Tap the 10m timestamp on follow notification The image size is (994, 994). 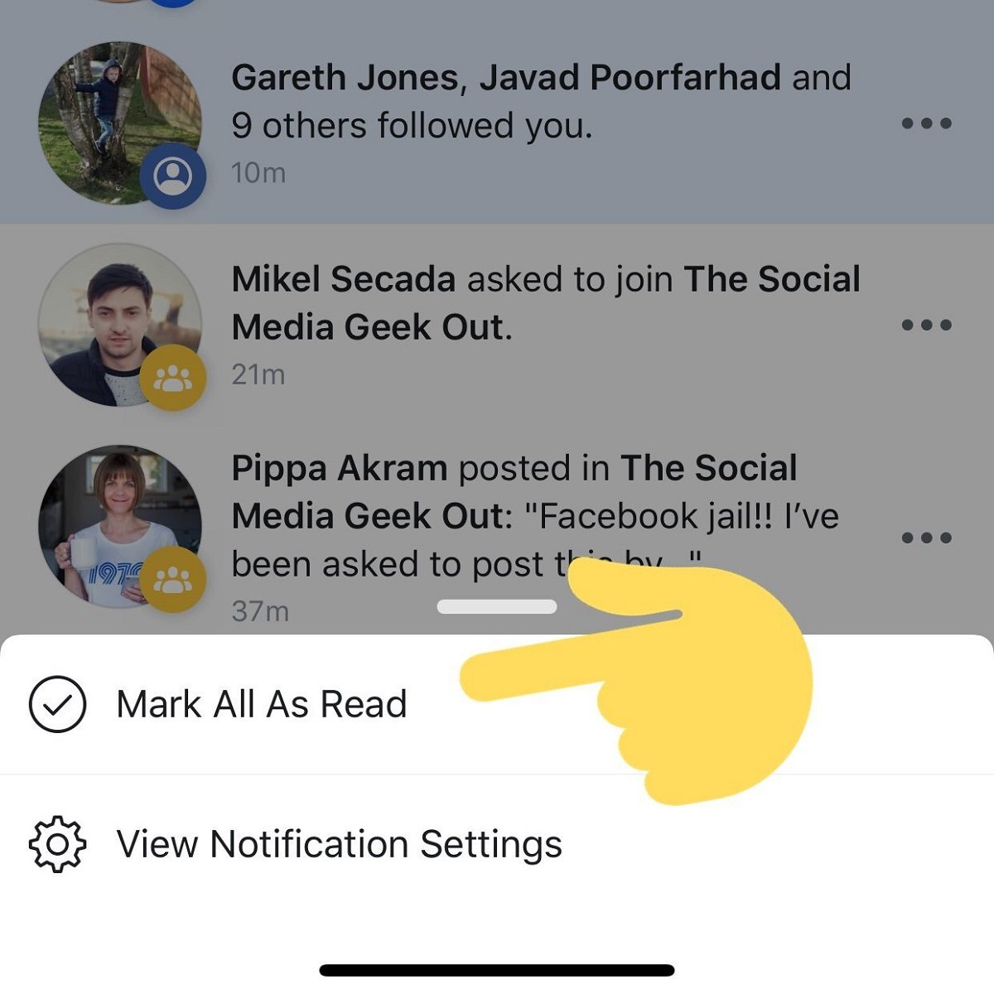coord(258,172)
